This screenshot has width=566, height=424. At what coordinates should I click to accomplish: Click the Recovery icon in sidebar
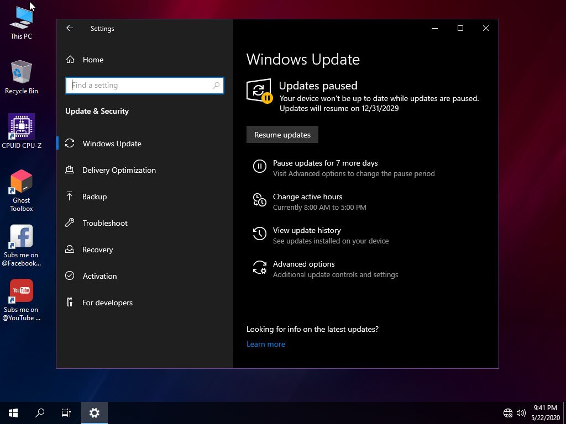click(x=70, y=249)
